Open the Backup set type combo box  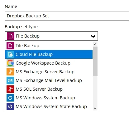[x=51, y=36]
